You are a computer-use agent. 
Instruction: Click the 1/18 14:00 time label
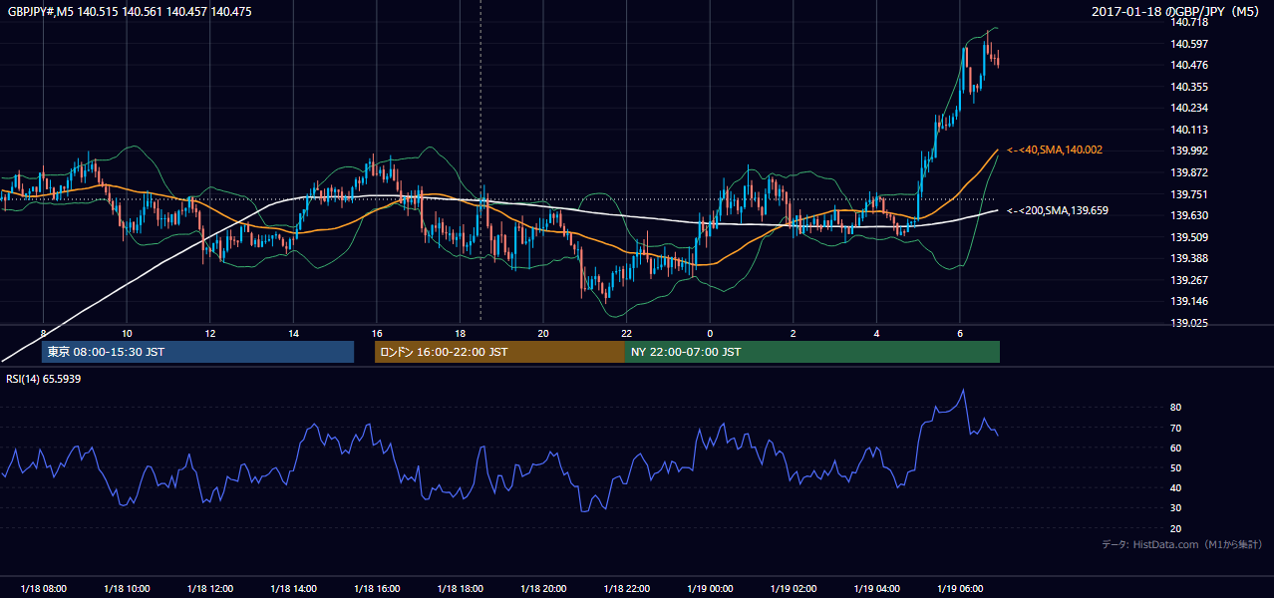293,589
